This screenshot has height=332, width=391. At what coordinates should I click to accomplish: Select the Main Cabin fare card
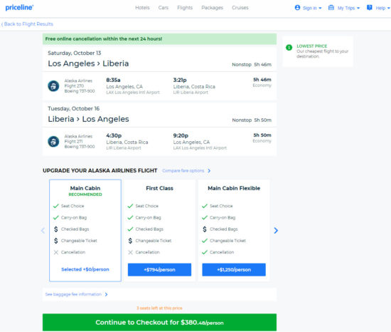coord(85,230)
